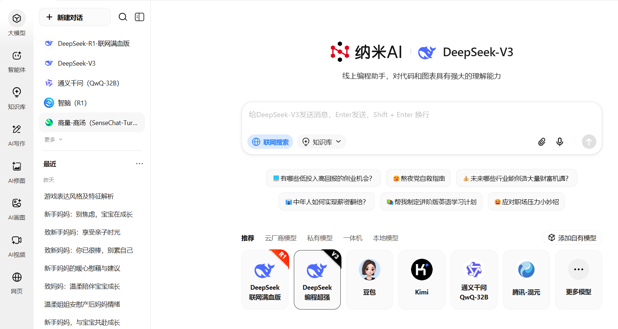Click suggestion 帮我制定进阶版英语学习计划
Image resolution: width=618 pixels, height=329 pixels.
431,201
